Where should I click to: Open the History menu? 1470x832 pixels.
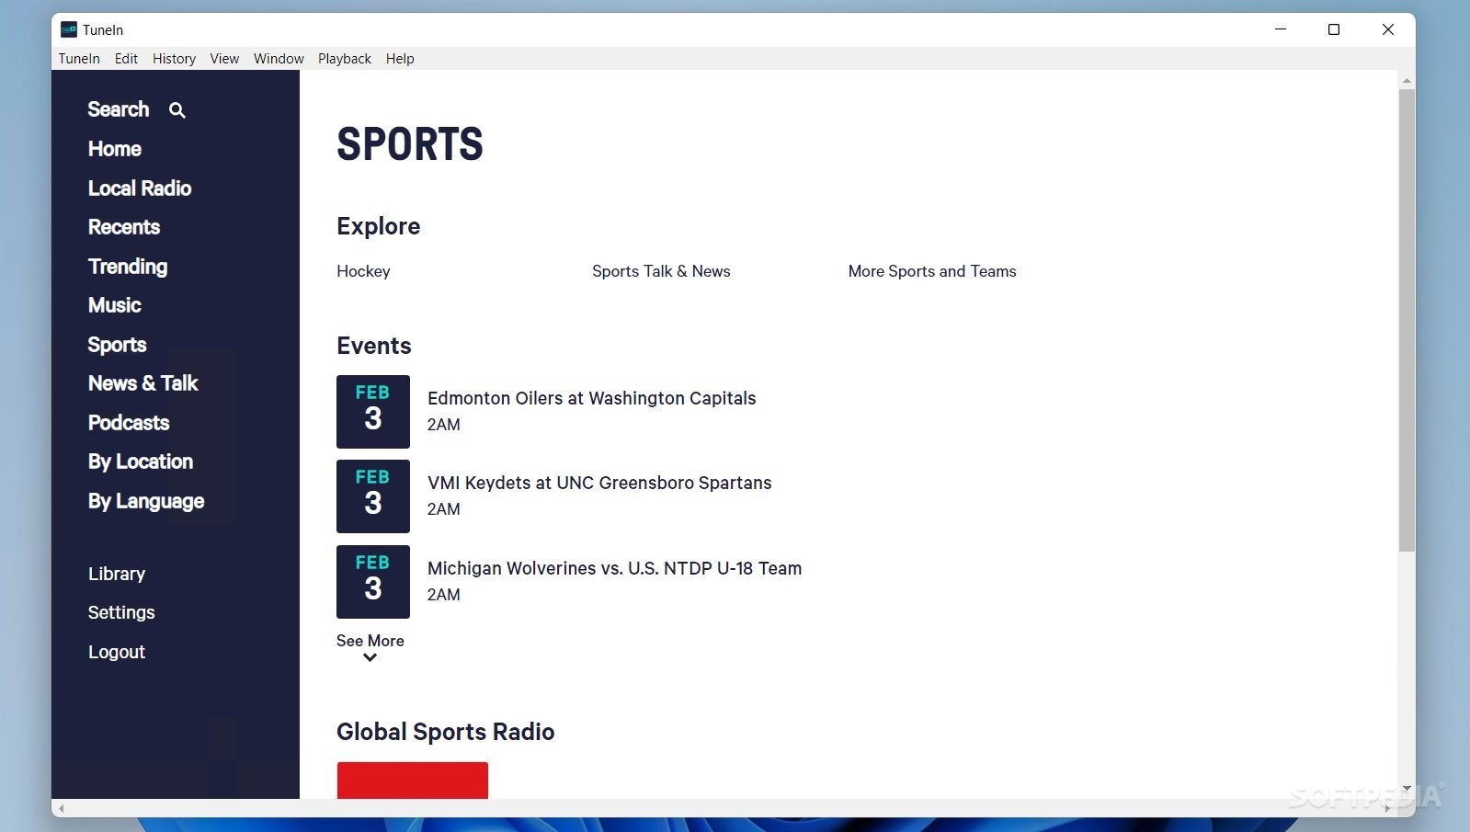[x=174, y=59]
